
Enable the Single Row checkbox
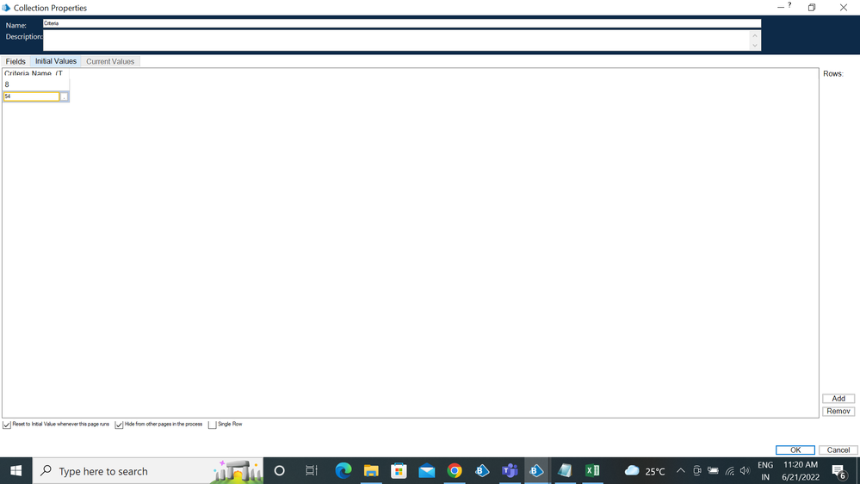point(213,425)
